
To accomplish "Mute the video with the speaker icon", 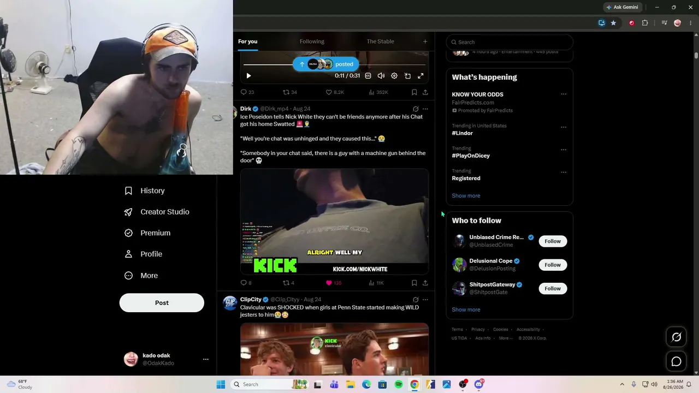I will 381,76.
